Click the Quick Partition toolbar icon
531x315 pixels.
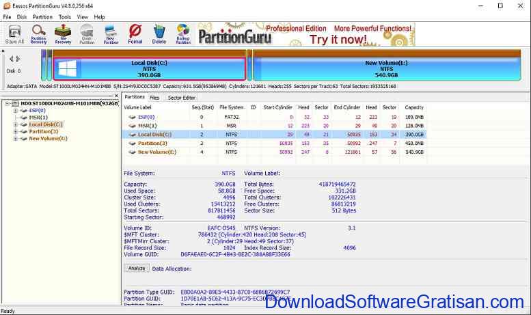click(x=87, y=34)
